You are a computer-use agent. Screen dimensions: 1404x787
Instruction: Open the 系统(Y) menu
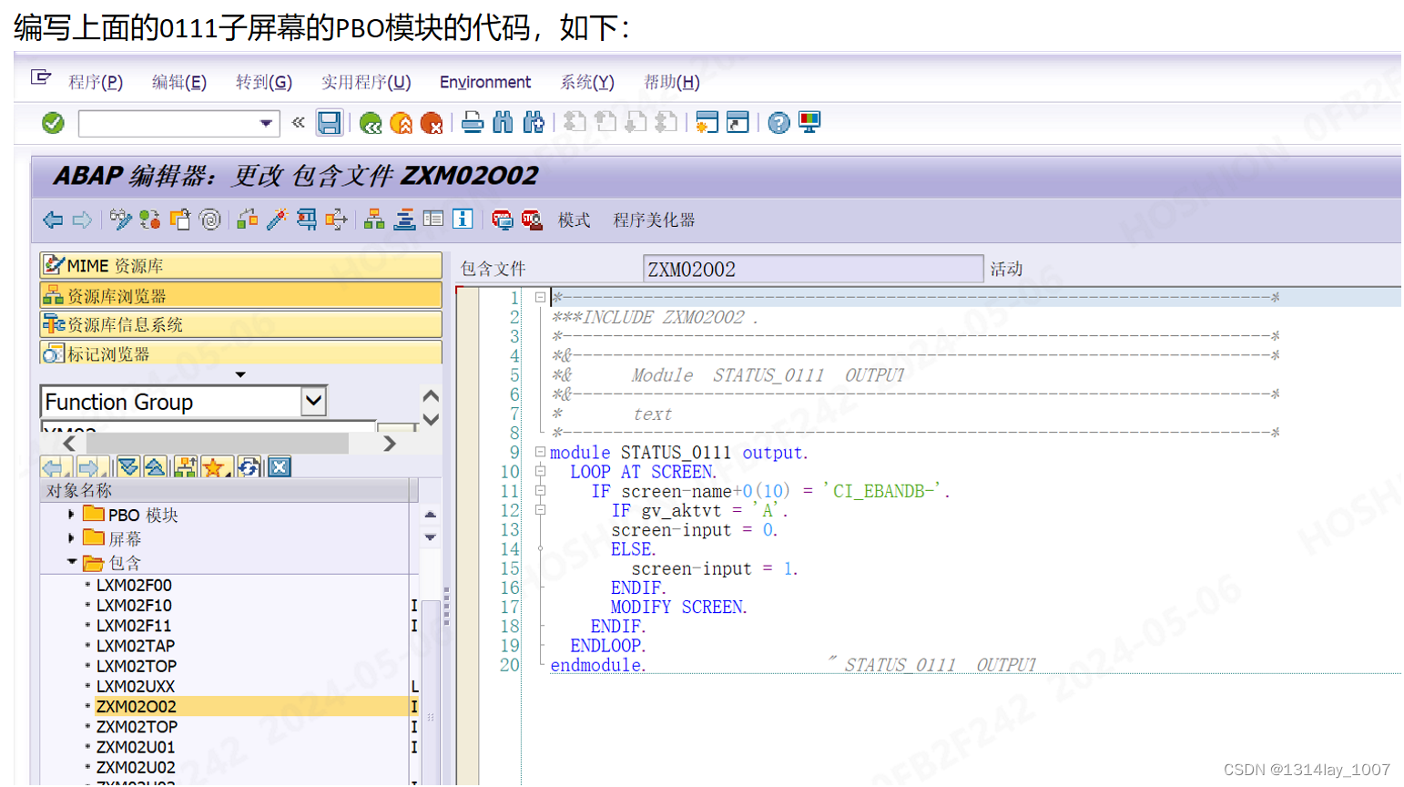[587, 82]
